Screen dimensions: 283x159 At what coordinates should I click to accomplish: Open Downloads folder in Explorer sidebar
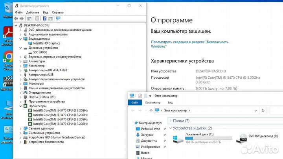147,135
